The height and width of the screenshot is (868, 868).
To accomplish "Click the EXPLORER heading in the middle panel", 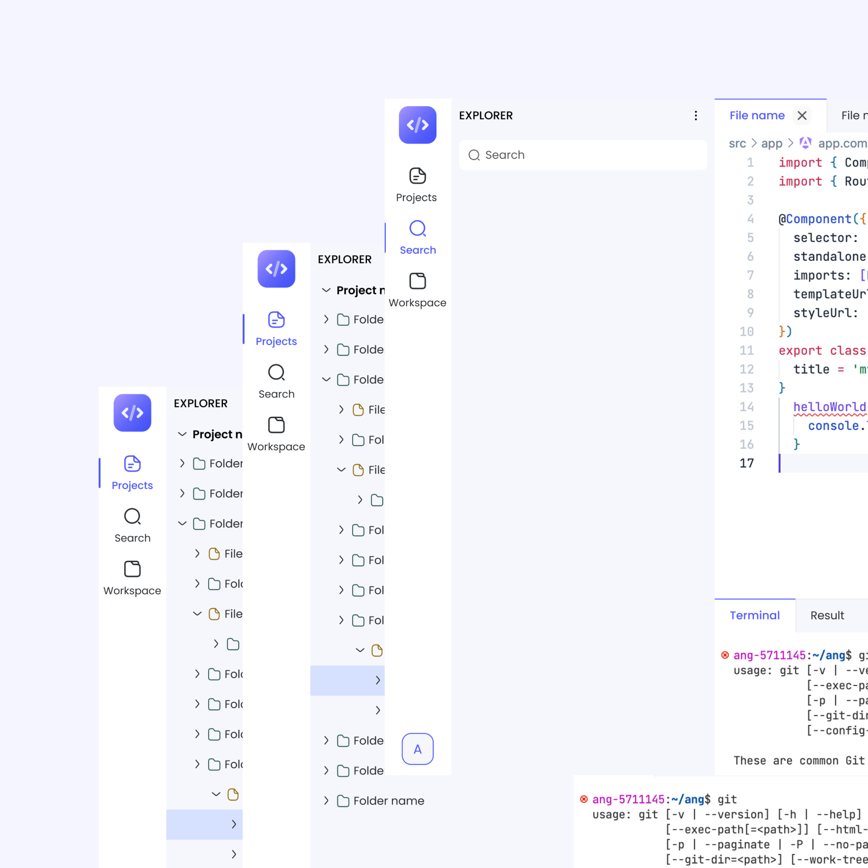I will (345, 259).
